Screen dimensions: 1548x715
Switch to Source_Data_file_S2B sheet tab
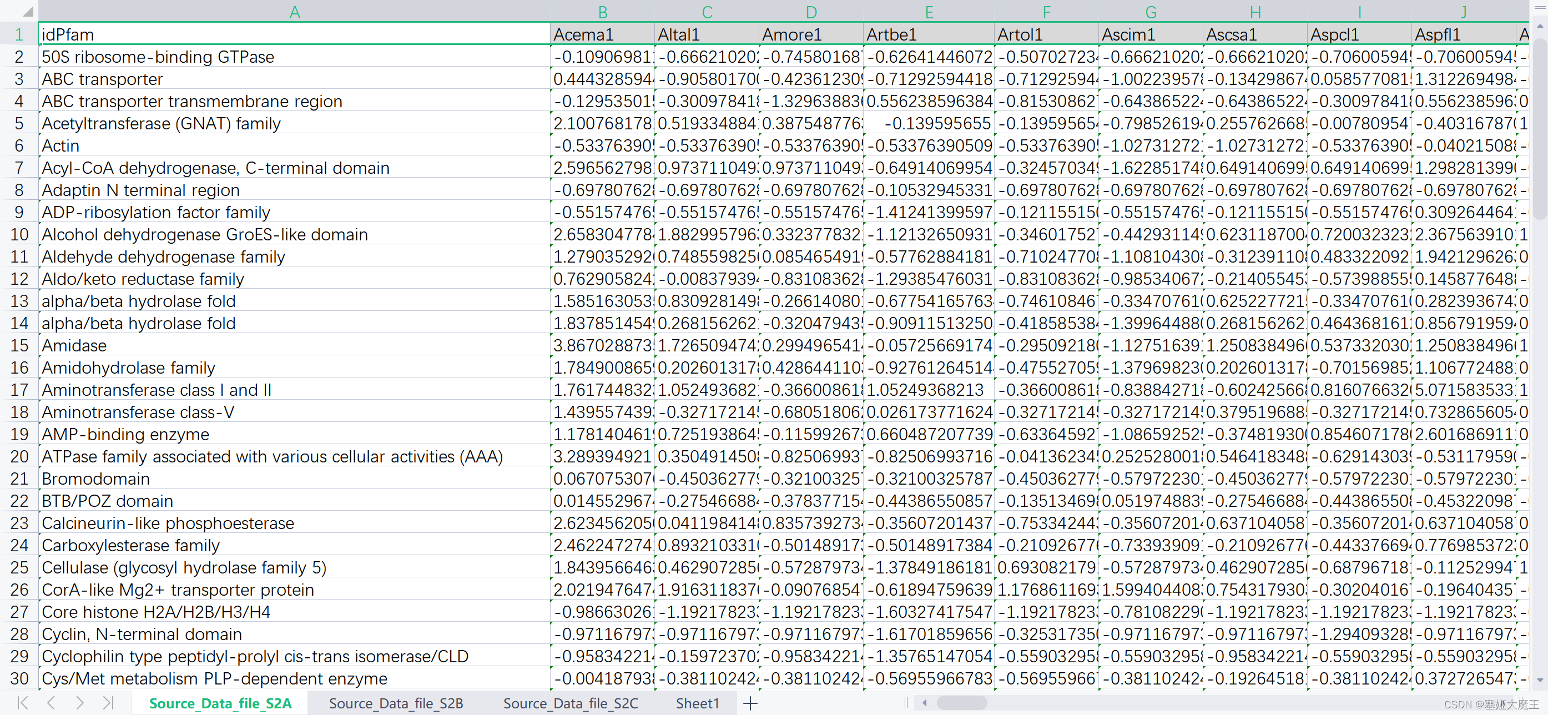pyautogui.click(x=395, y=703)
